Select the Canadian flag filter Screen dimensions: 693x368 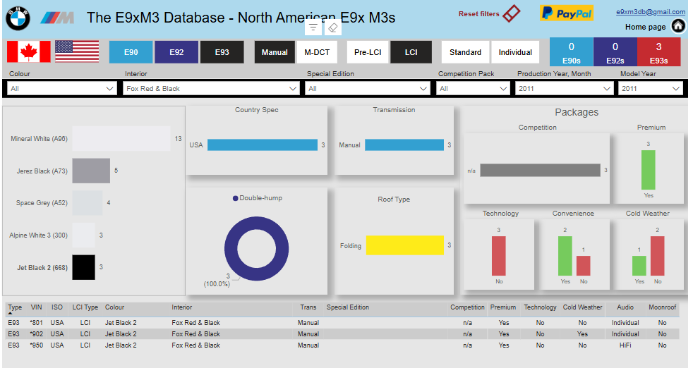point(29,51)
